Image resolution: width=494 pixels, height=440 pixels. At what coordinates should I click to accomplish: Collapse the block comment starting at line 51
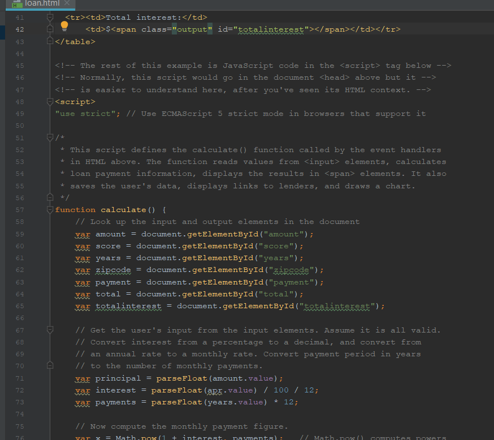(x=50, y=137)
